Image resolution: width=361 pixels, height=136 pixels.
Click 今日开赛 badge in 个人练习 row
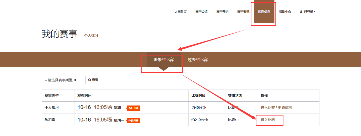[x=134, y=108]
